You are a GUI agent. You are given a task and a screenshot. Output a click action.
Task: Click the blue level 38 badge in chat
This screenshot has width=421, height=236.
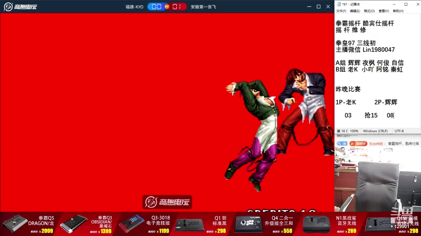(342, 144)
